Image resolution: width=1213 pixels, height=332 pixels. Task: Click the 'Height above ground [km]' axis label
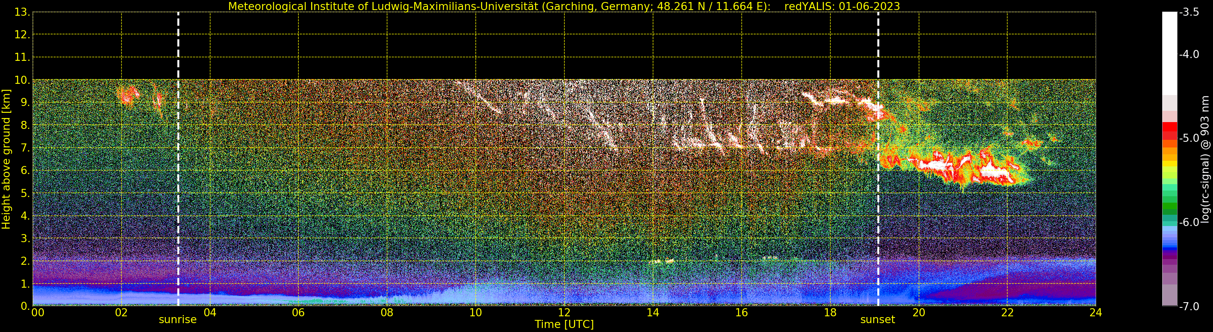tap(6, 159)
